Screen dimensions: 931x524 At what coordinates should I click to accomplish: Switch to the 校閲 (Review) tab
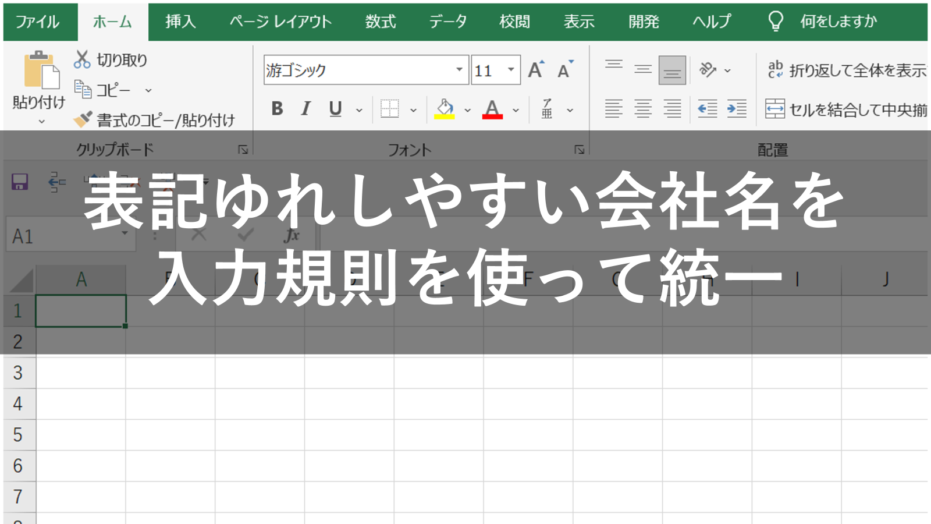tap(515, 22)
